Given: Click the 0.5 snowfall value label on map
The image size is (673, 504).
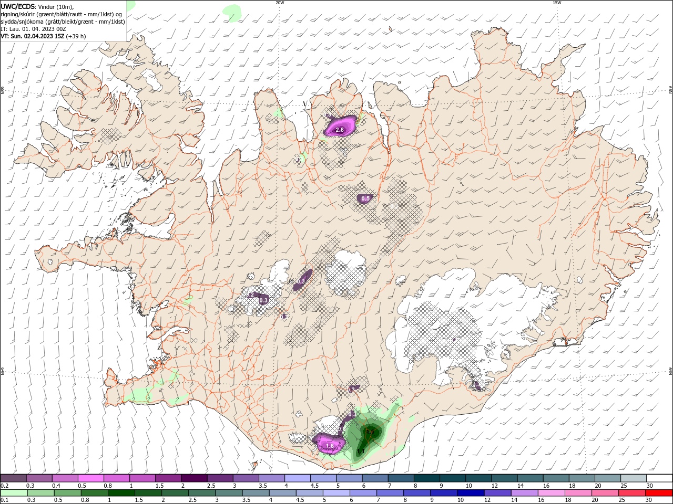Looking at the screenshot, I should 366,198.
